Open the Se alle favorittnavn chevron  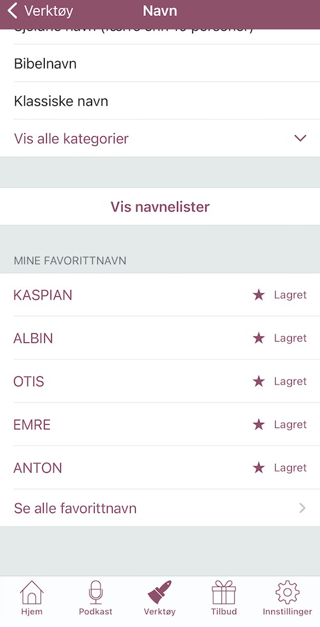pyautogui.click(x=302, y=508)
